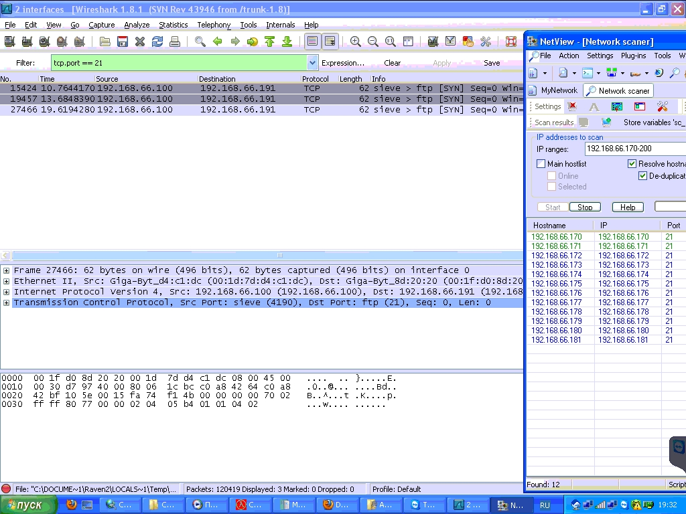Close the capture file using X icon
686x514 pixels.
(x=140, y=41)
